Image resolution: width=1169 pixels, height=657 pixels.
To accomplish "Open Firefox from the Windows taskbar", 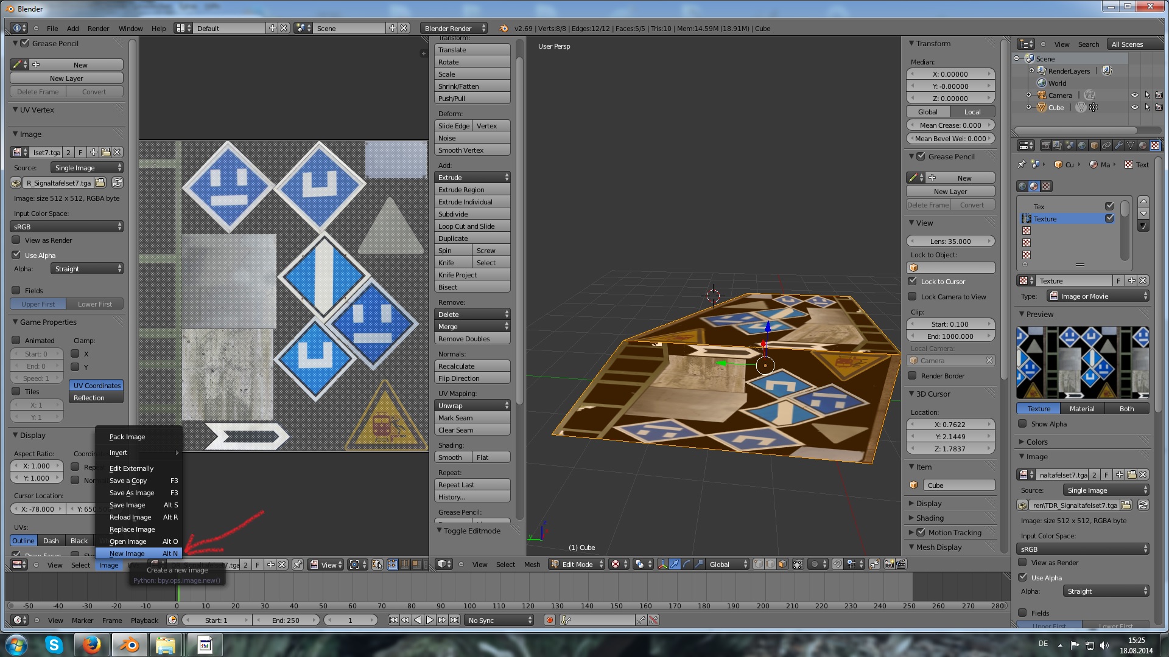I will point(92,644).
